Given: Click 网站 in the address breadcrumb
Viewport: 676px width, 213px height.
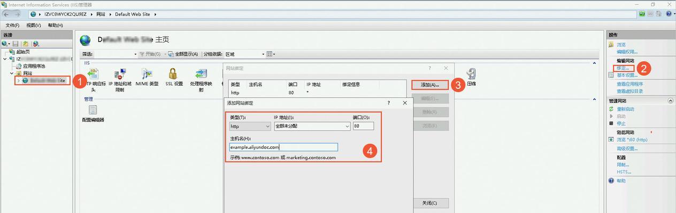Looking at the screenshot, I should 101,14.
